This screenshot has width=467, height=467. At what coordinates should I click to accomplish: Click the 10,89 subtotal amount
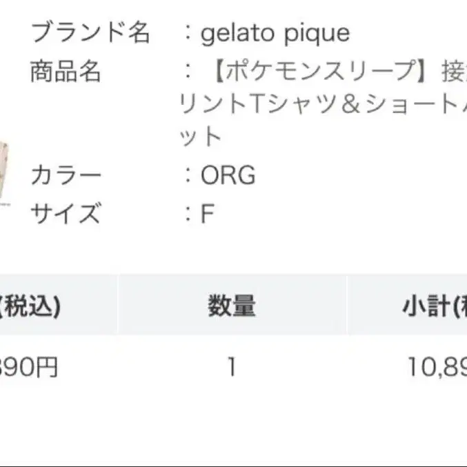(x=435, y=367)
